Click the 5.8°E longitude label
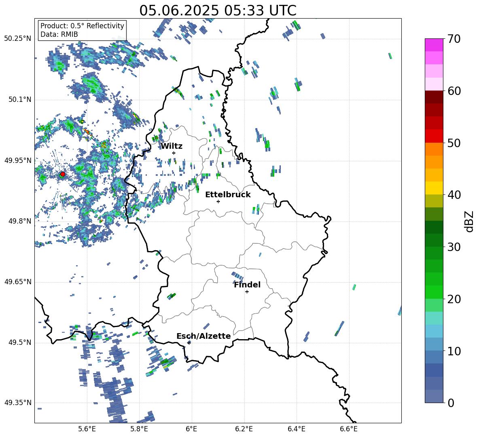Image resolution: width=479 pixels, height=437 pixels. (x=139, y=429)
